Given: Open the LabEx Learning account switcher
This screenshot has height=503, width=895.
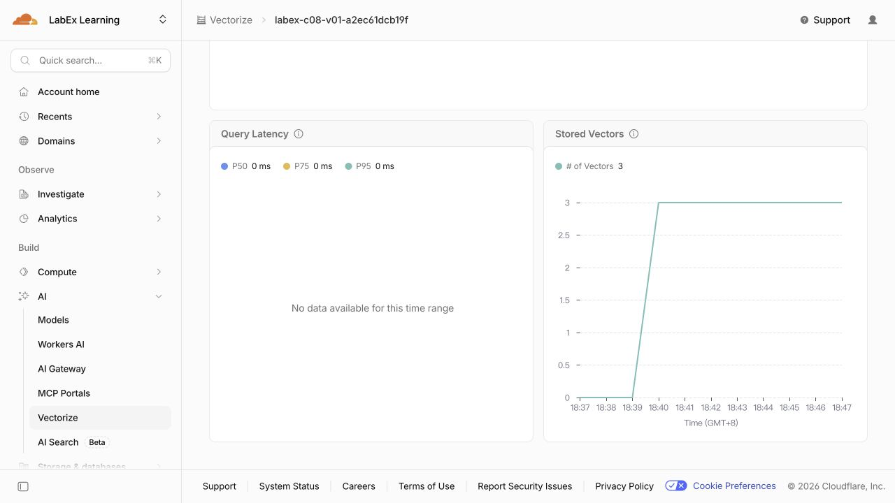Looking at the screenshot, I should tap(163, 20).
